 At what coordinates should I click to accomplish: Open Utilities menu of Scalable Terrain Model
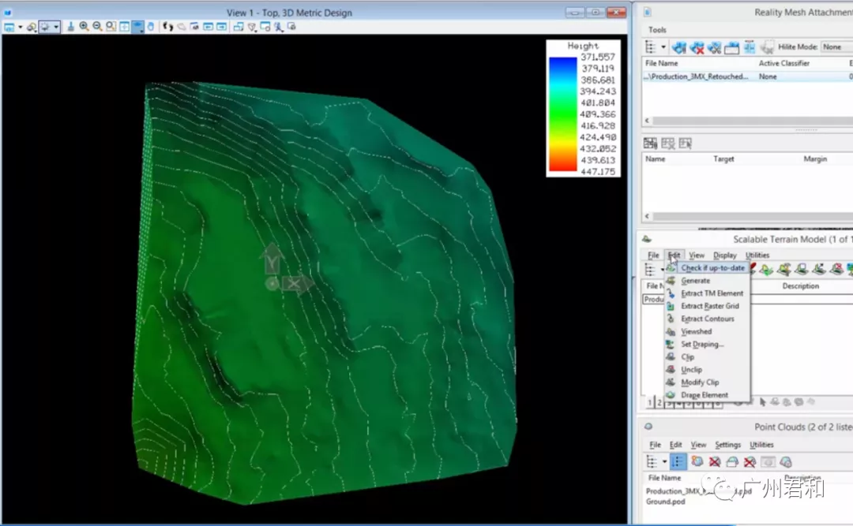[x=757, y=255]
